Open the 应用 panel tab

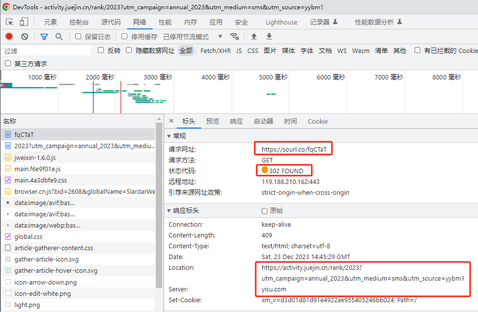(216, 22)
